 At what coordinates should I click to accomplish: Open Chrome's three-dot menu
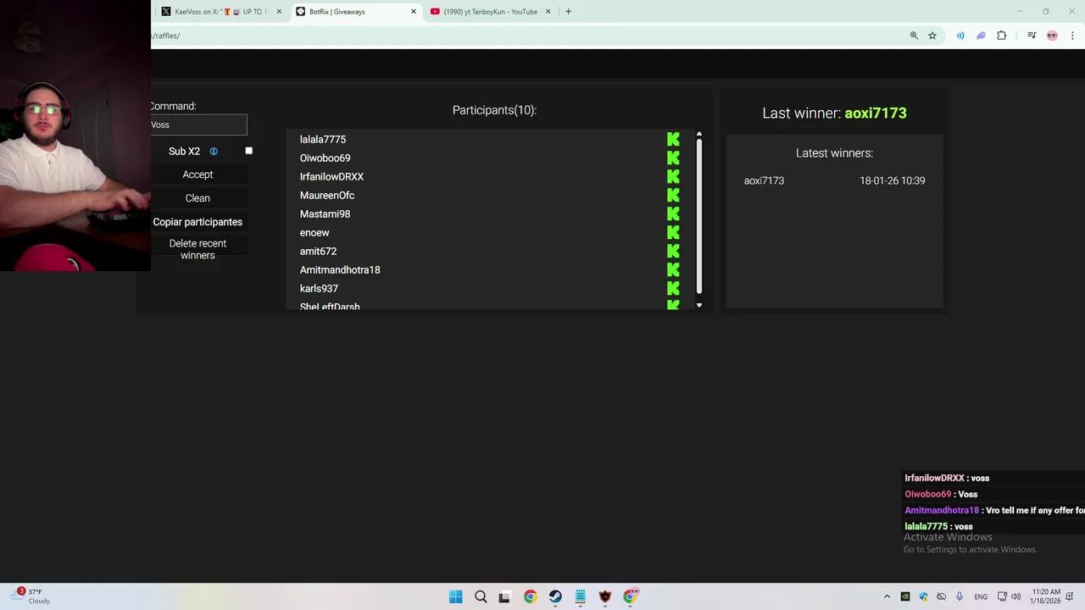[1072, 36]
